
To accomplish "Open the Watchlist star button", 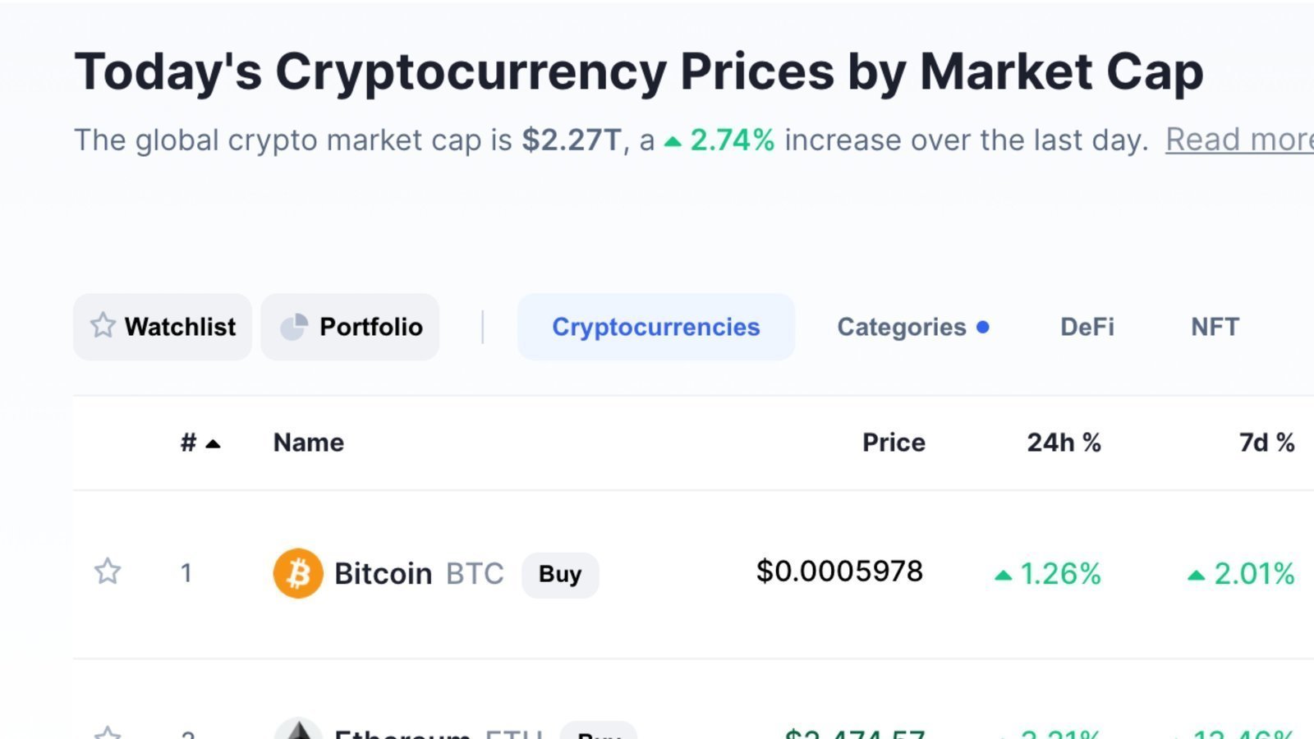I will tap(163, 327).
